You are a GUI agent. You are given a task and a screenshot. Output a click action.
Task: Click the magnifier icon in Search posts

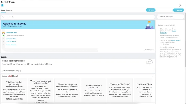pos(3,17)
